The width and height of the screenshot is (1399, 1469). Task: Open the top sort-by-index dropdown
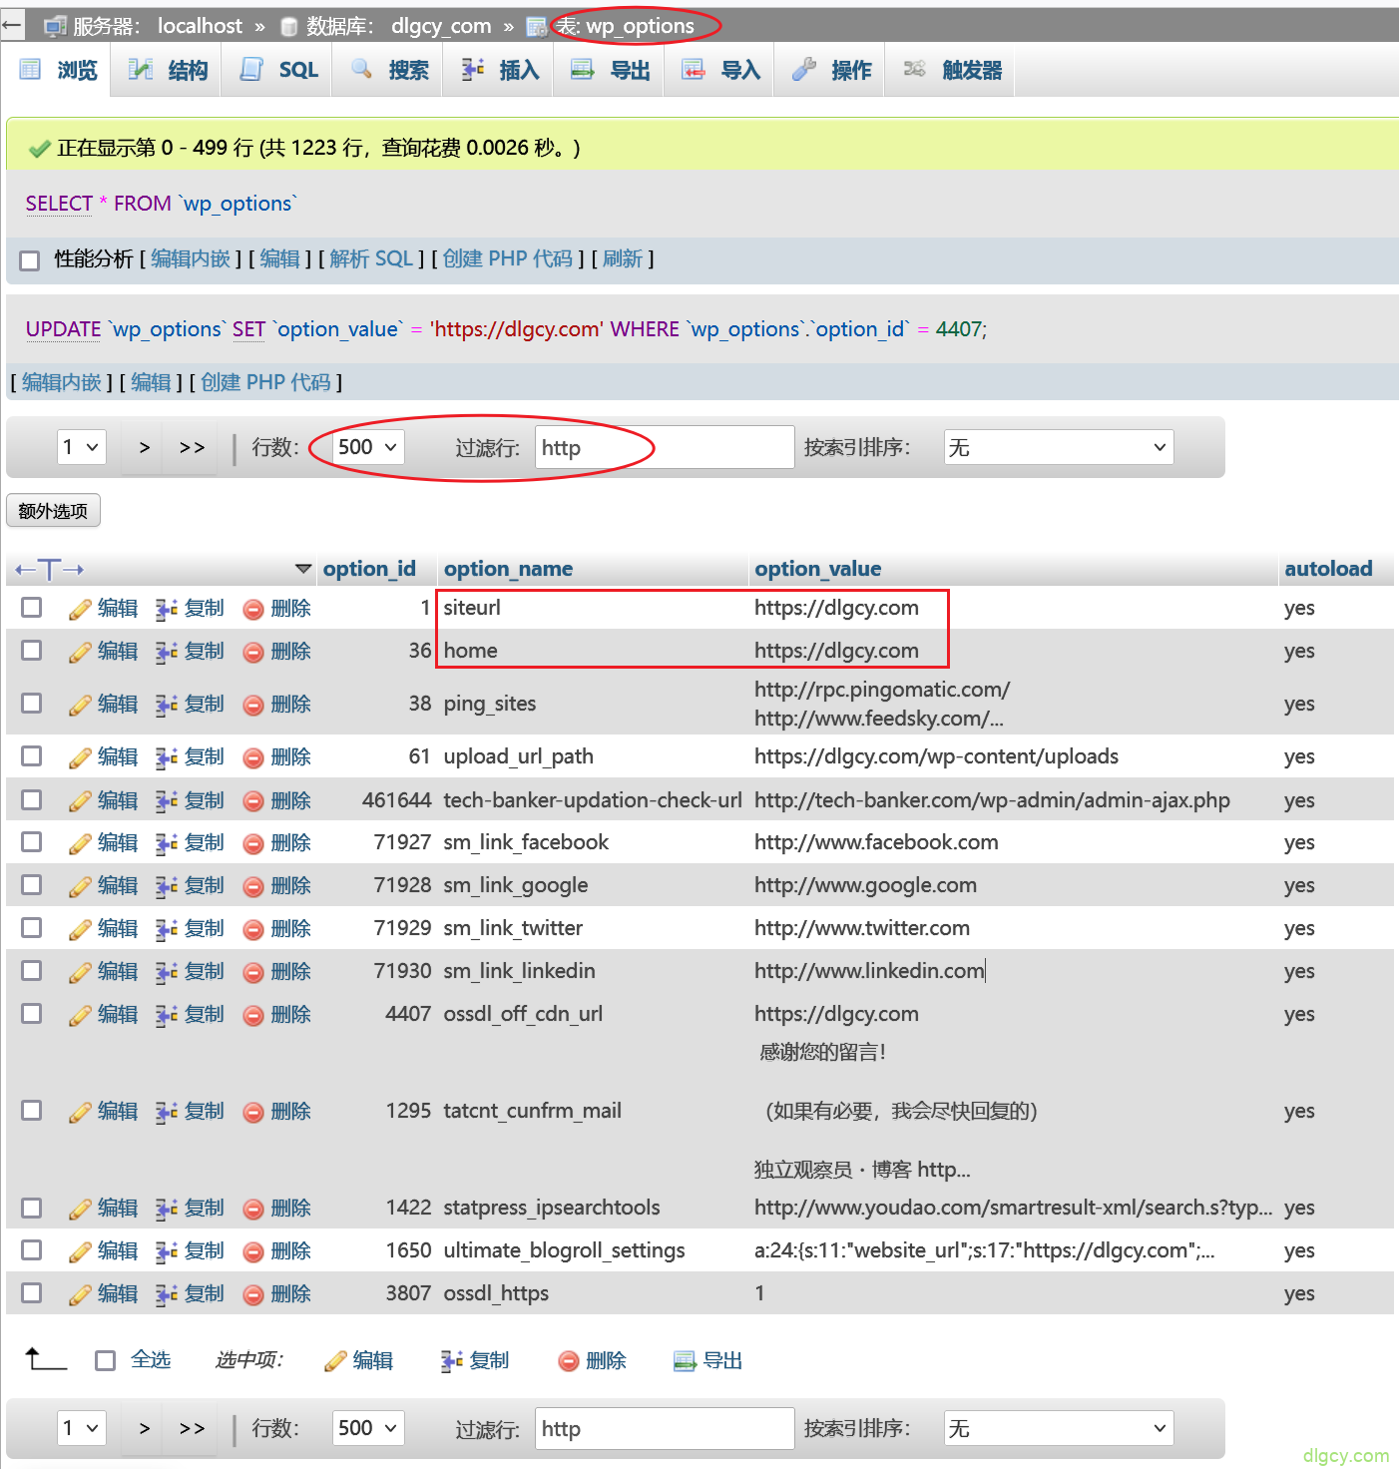tap(1059, 447)
